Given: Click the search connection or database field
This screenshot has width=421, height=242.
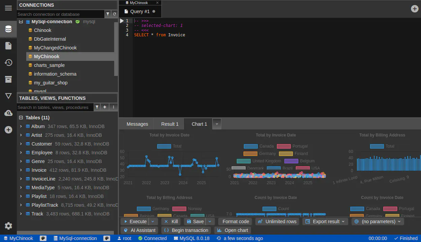Looking at the screenshot, I should [x=61, y=14].
